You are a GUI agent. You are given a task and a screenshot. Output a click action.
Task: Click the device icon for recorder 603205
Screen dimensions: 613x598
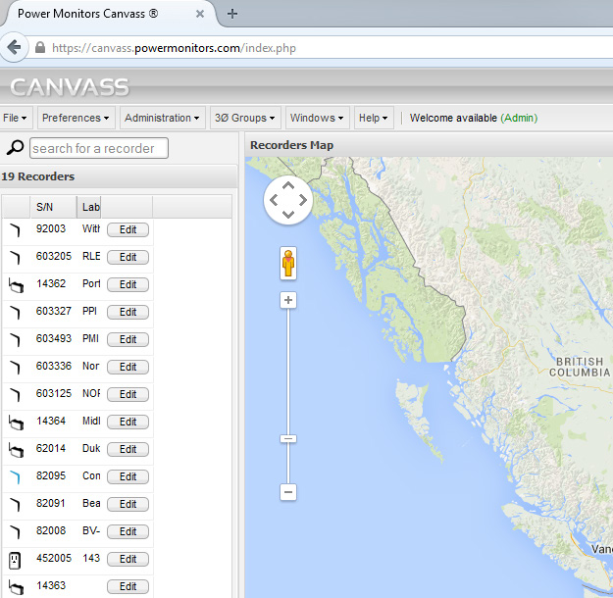click(15, 258)
